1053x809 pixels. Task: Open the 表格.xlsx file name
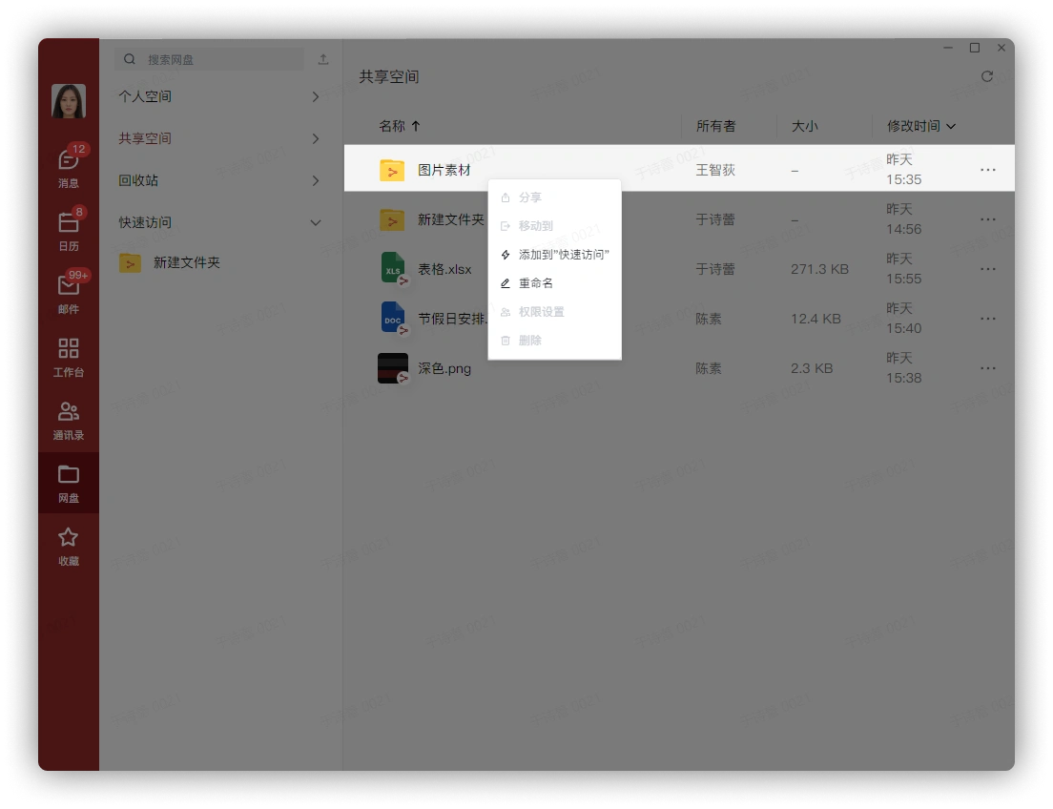pos(444,269)
